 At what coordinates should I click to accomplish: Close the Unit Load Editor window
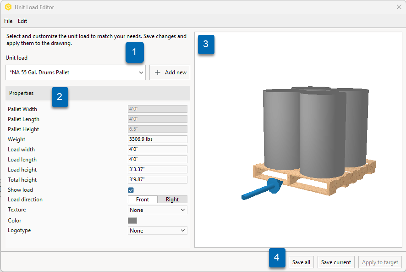pos(399,7)
